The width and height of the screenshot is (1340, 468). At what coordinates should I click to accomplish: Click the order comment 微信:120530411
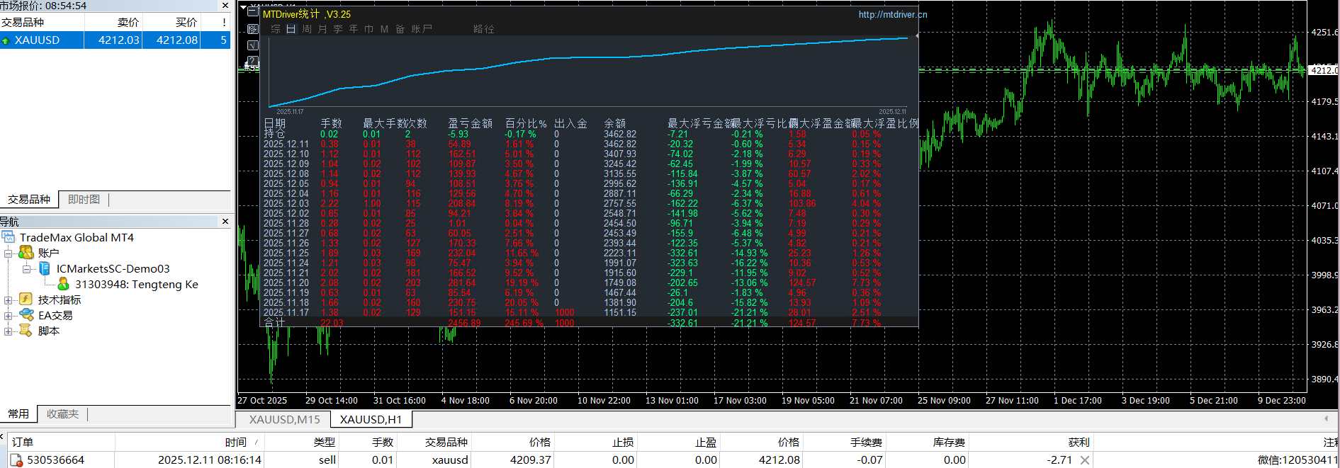(1297, 460)
